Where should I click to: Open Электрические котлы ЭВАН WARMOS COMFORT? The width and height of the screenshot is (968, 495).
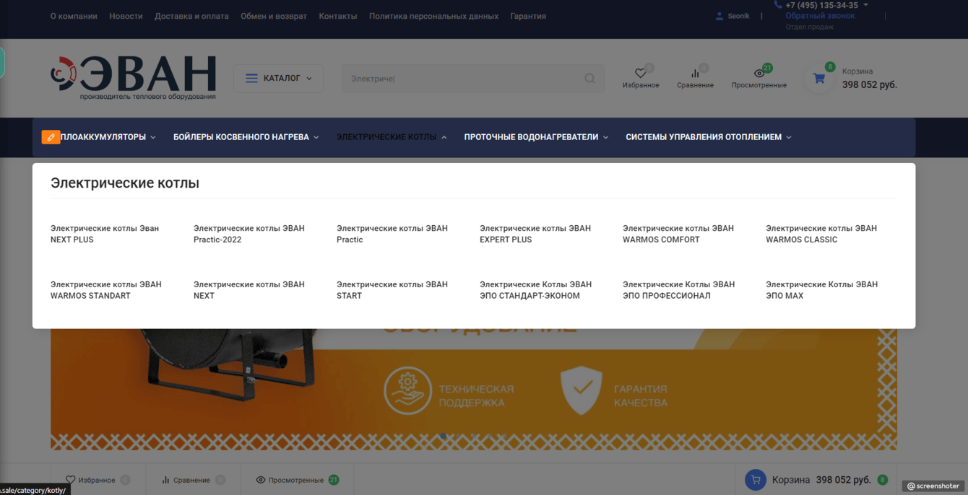[678, 234]
